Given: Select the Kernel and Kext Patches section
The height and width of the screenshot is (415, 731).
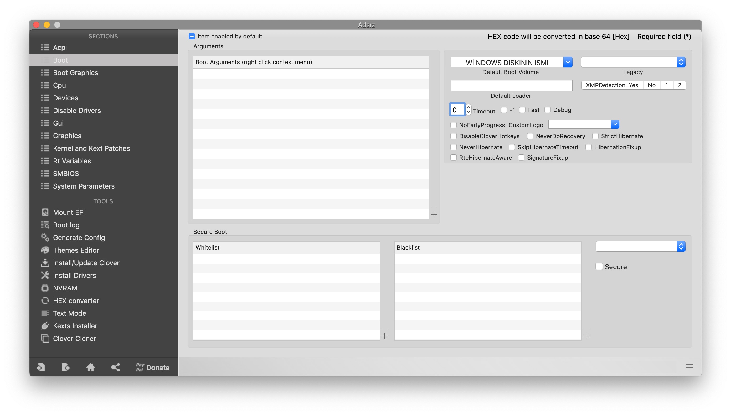Looking at the screenshot, I should click(x=91, y=148).
